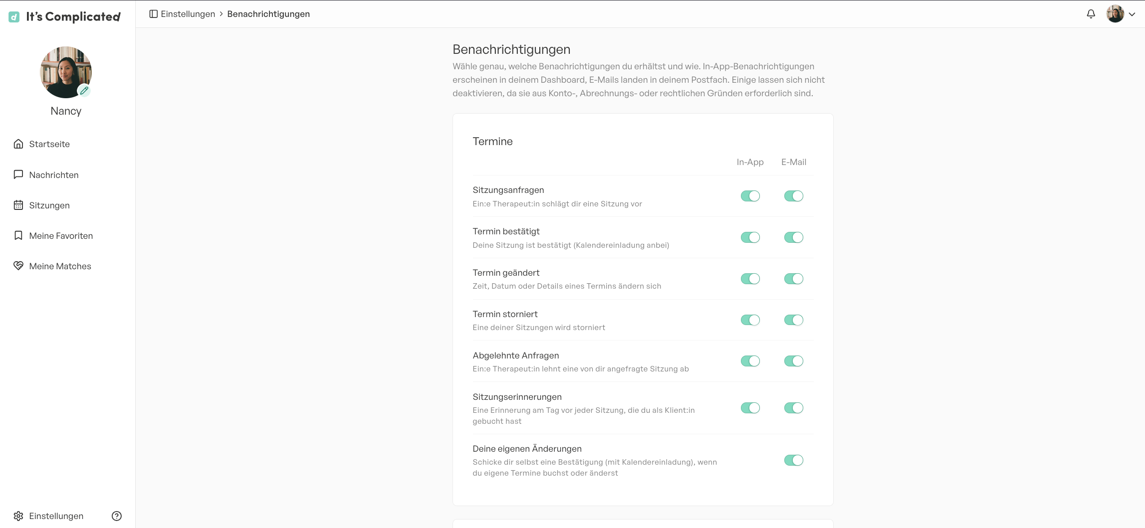The height and width of the screenshot is (528, 1145).
Task: Open the help question mark icon
Action: coord(117,516)
